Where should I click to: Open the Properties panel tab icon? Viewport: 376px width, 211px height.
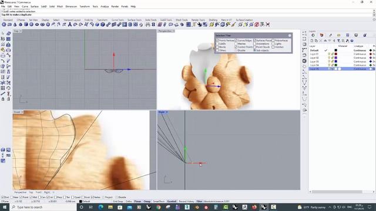(x=313, y=35)
